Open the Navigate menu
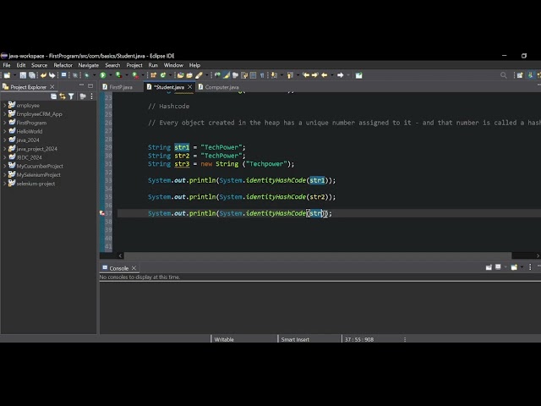The height and width of the screenshot is (406, 541). pyautogui.click(x=88, y=65)
